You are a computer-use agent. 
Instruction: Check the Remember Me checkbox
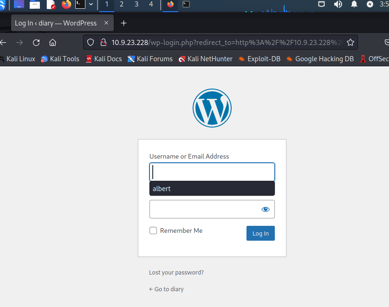153,230
